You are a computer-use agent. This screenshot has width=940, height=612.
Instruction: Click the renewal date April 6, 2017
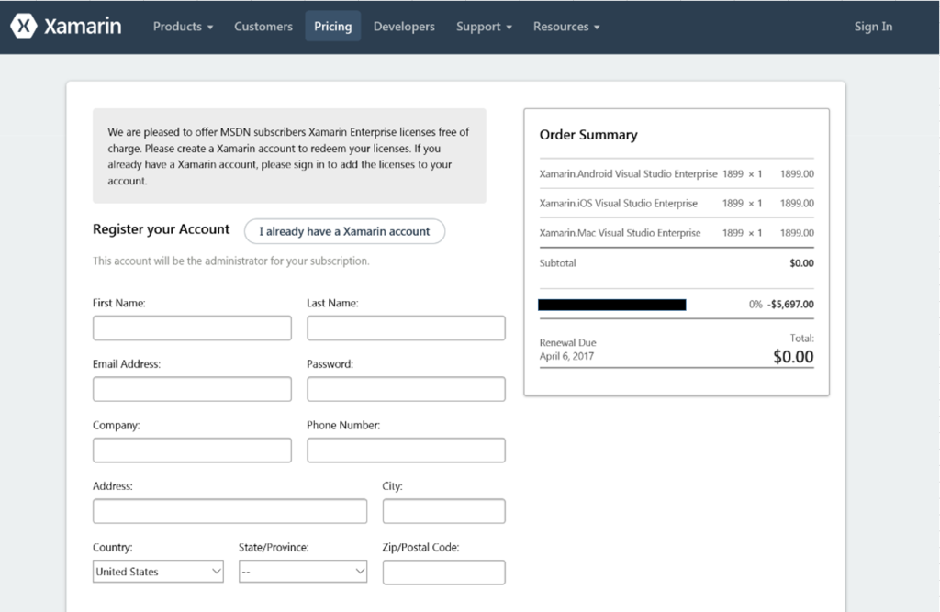566,356
